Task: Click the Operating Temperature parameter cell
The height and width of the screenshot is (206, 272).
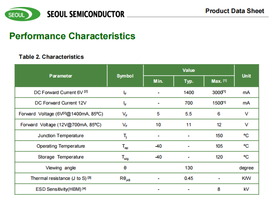Action: click(x=61, y=146)
